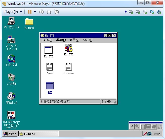Click the Es1373 window title bar
Image resolution: width=165 pixels, height=139 pixels.
(78, 36)
